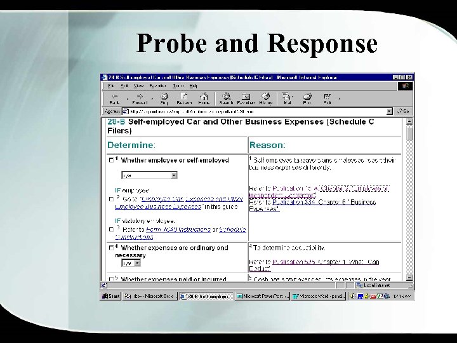The image size is (457, 343).
Task: Open the Edit toolbar button dropdown arrow
Action: 339,99
